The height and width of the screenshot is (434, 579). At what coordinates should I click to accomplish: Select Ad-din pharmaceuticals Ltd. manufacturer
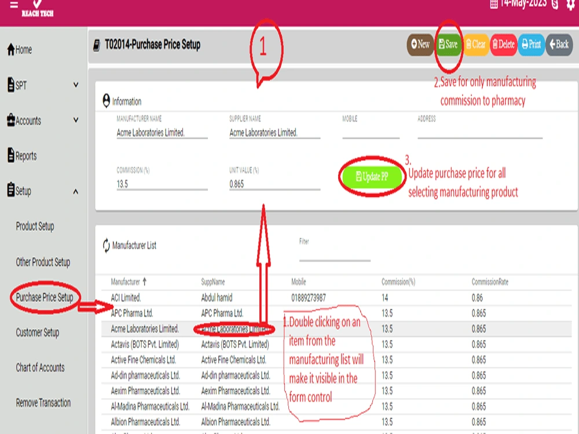click(x=145, y=376)
